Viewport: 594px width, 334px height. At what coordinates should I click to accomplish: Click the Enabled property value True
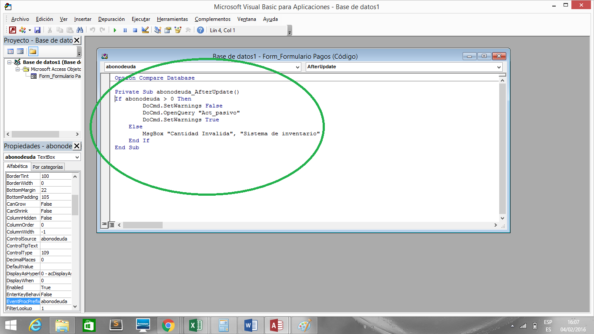coord(56,287)
